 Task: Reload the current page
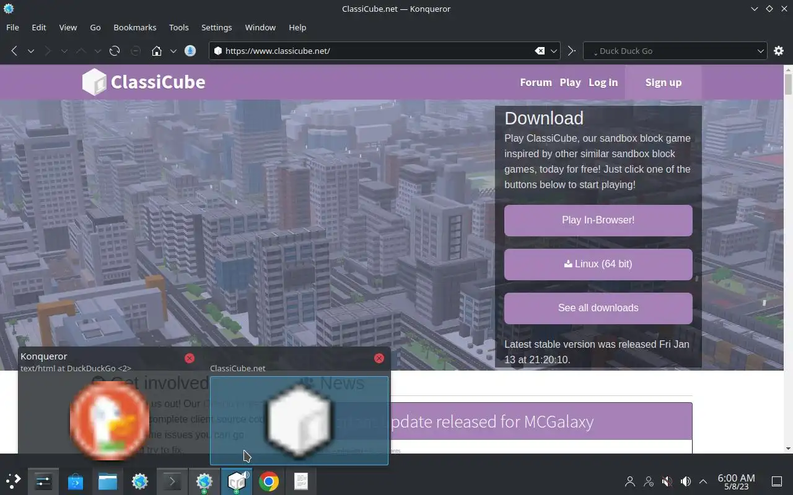click(115, 51)
